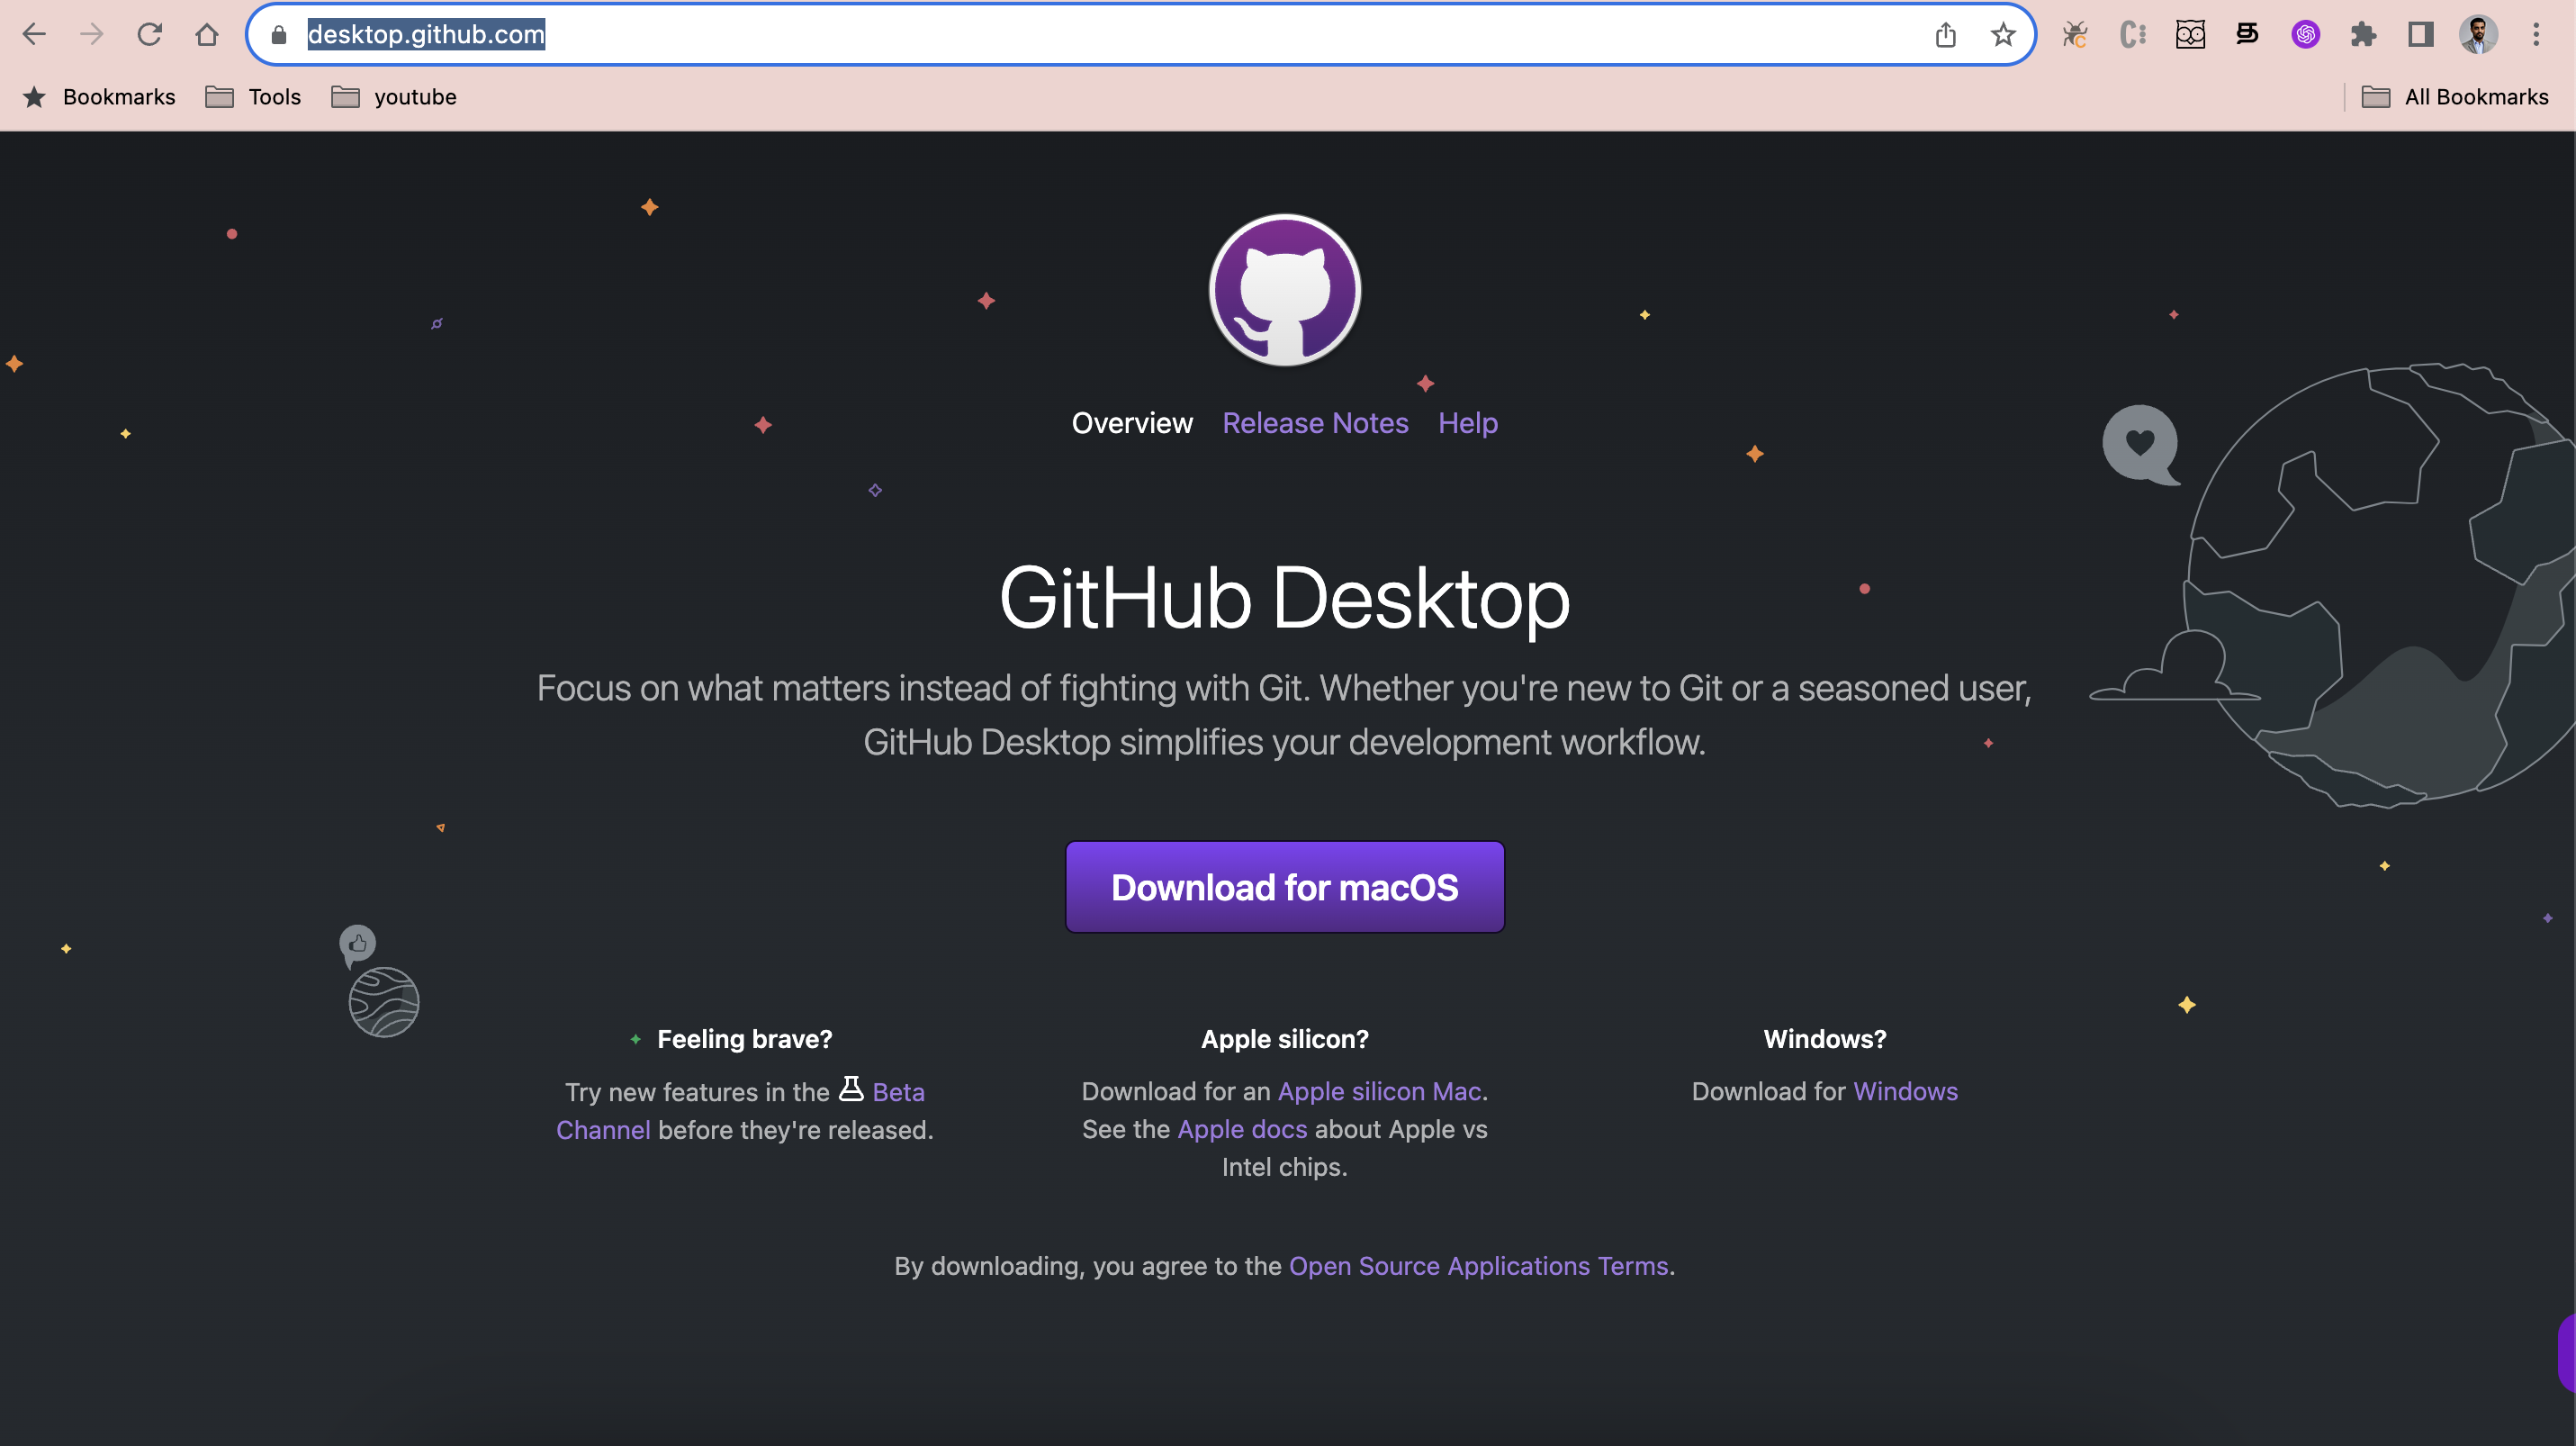Reload the page with the refresh icon
2576x1446 pixels.
[150, 35]
